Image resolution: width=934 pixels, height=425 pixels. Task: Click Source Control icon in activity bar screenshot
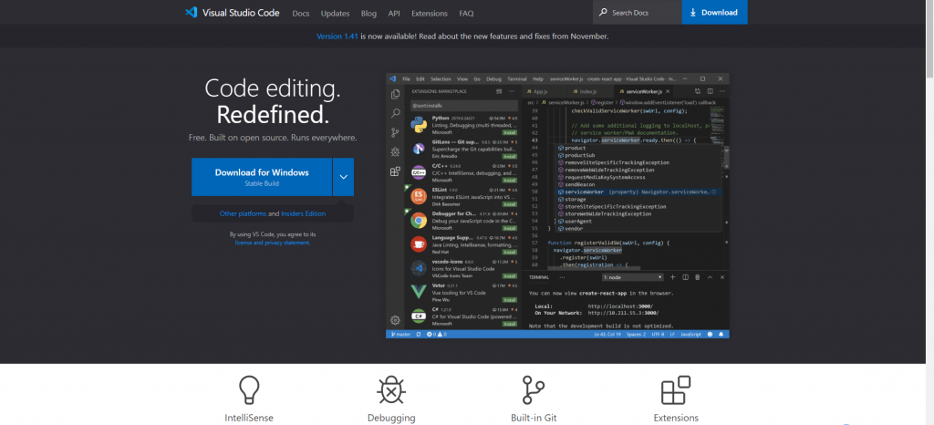[x=395, y=133]
